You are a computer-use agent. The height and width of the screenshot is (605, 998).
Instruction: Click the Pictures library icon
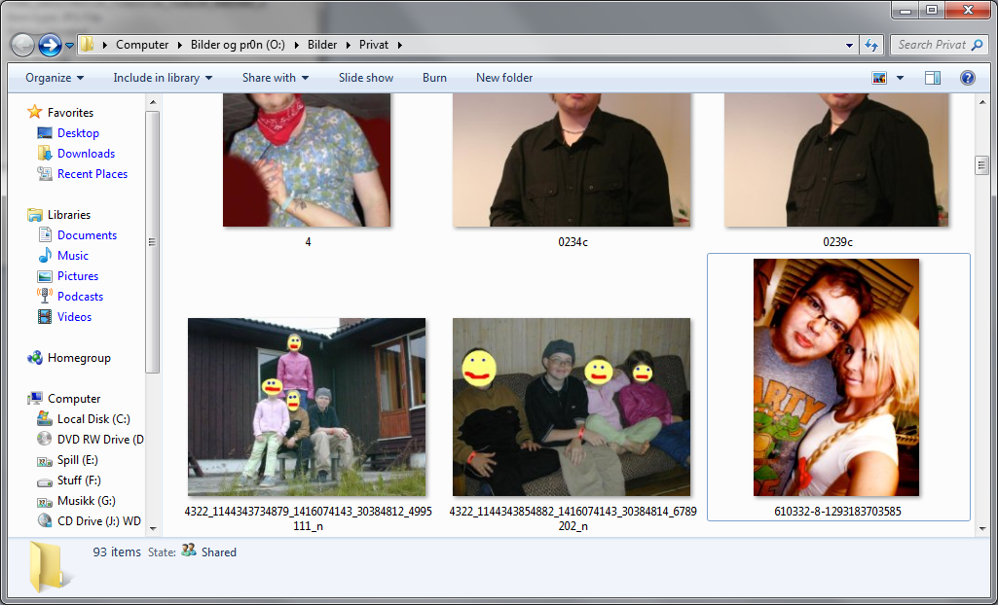click(45, 276)
